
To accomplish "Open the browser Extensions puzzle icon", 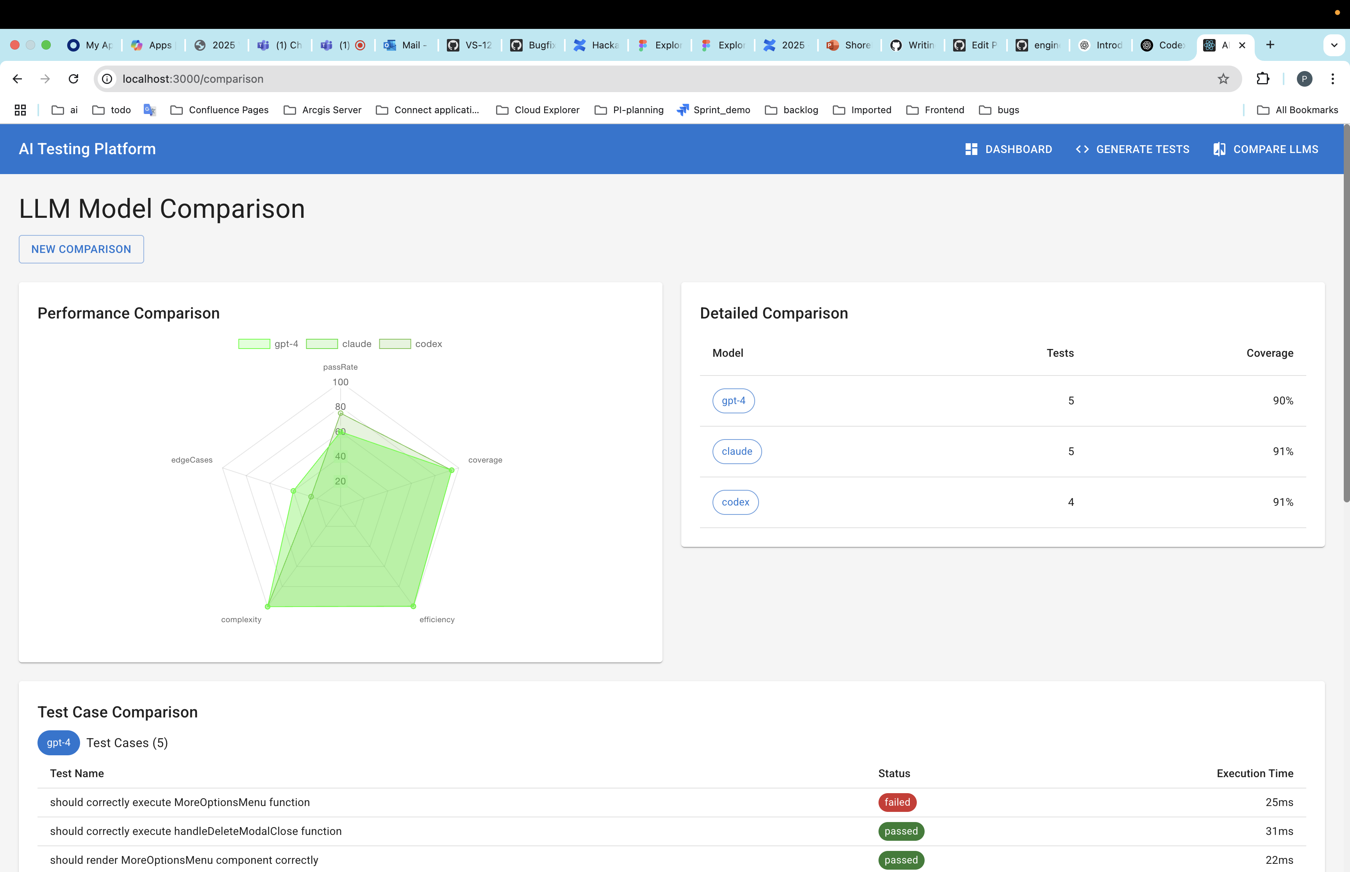I will click(x=1263, y=79).
